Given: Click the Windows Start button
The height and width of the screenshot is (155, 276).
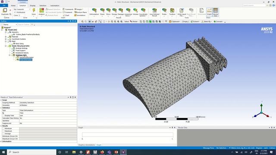Looking at the screenshot, I should (x=3, y=152).
